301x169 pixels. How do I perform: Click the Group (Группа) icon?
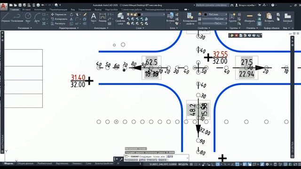[x=232, y=17]
